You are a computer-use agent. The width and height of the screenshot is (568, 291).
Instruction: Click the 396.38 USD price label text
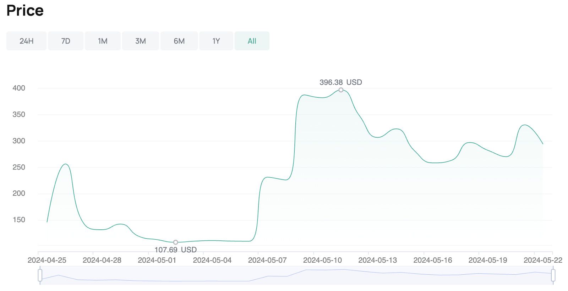point(340,82)
